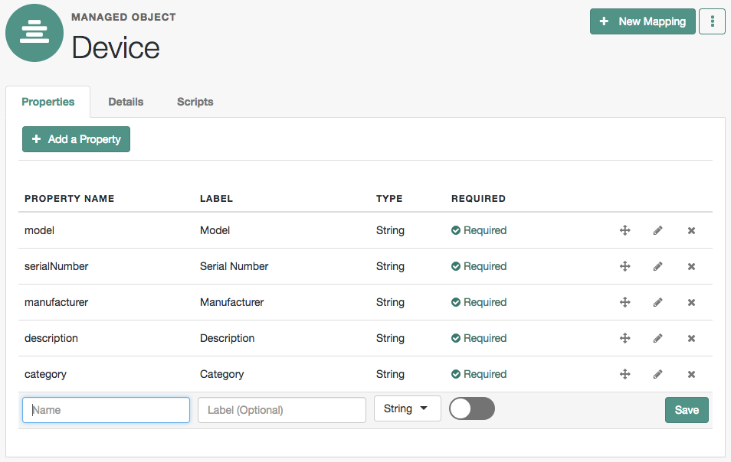Toggle the Required switch for new property

tap(471, 408)
